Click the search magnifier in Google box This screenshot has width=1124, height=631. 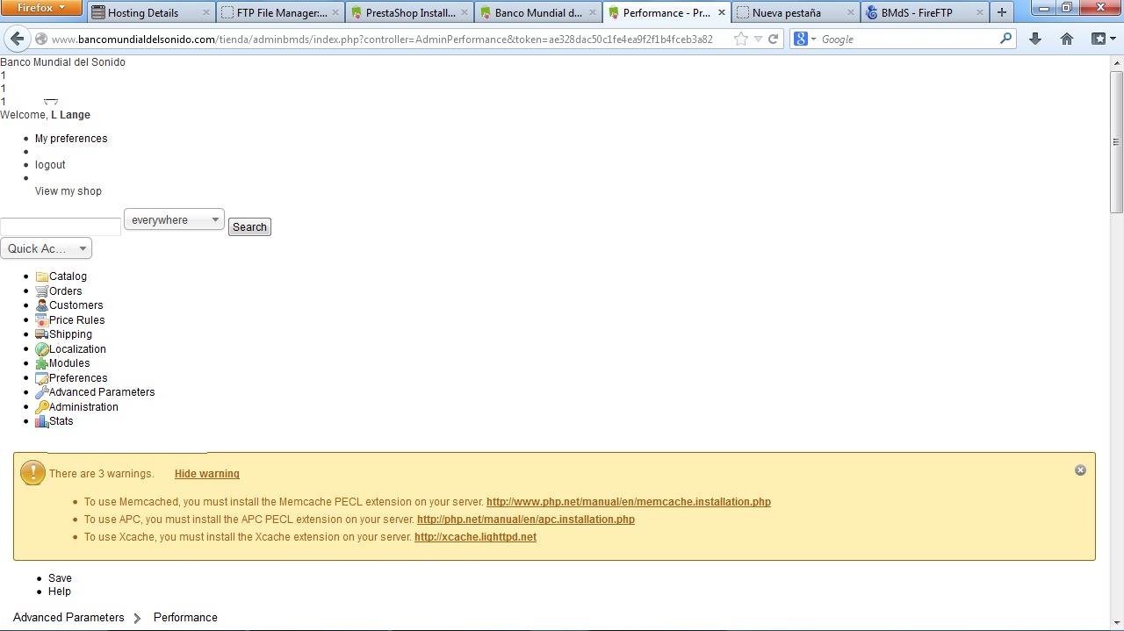point(1006,39)
